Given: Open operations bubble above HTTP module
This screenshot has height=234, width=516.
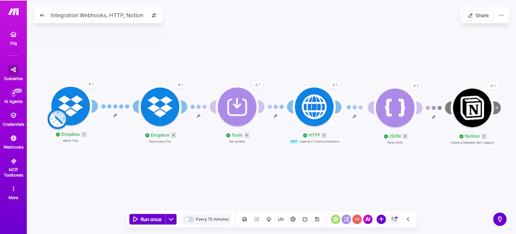Looking at the screenshot, I should pos(334,84).
